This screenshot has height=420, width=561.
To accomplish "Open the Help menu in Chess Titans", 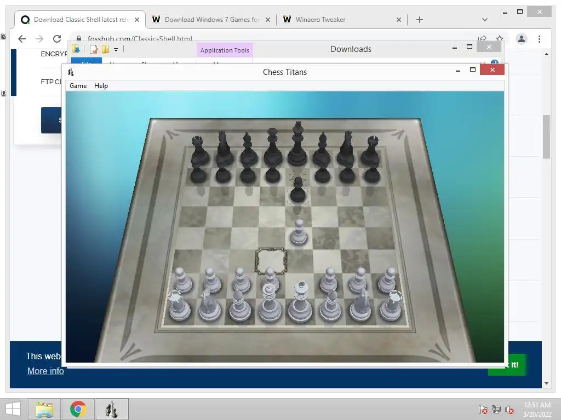I will [101, 86].
